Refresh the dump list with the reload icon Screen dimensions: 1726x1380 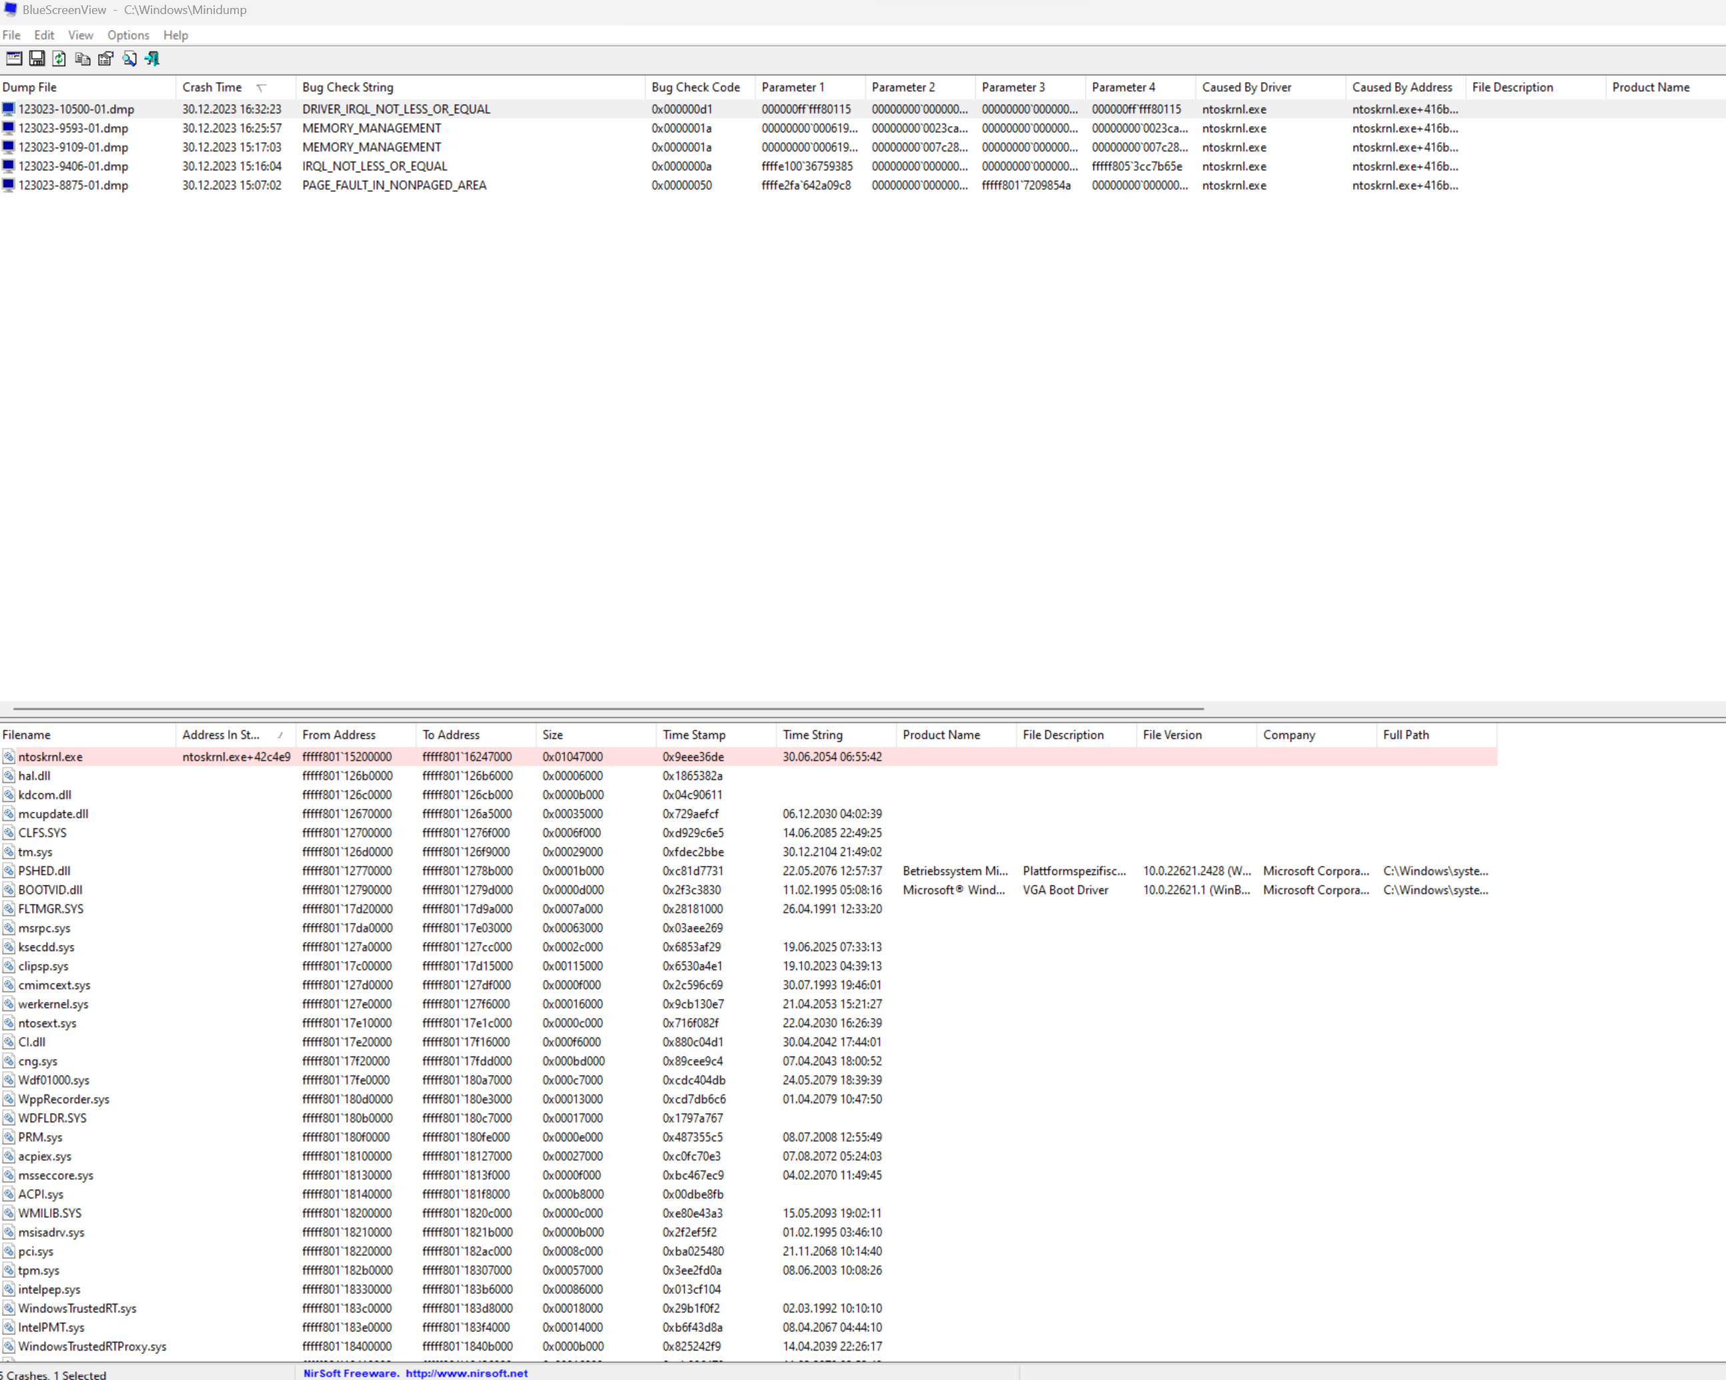click(x=59, y=59)
